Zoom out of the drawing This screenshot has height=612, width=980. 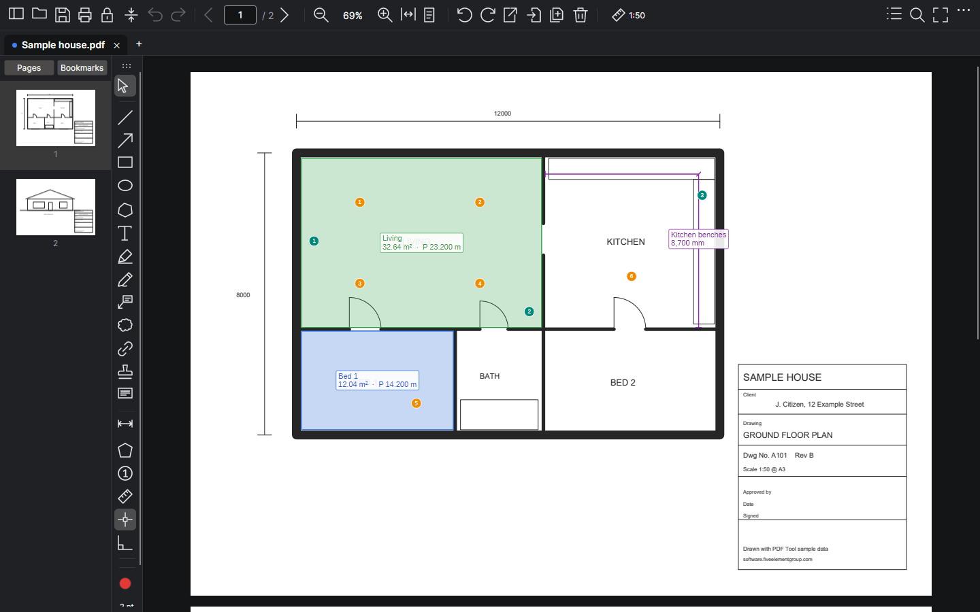(x=321, y=15)
